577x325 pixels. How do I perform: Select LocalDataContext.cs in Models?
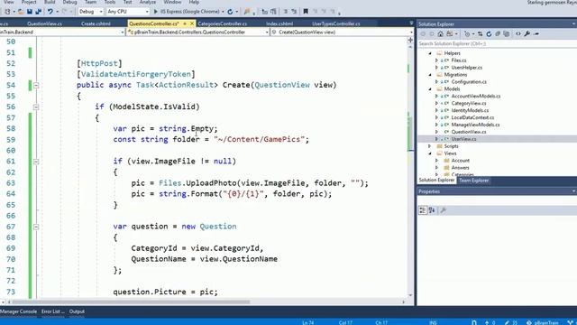(472, 117)
